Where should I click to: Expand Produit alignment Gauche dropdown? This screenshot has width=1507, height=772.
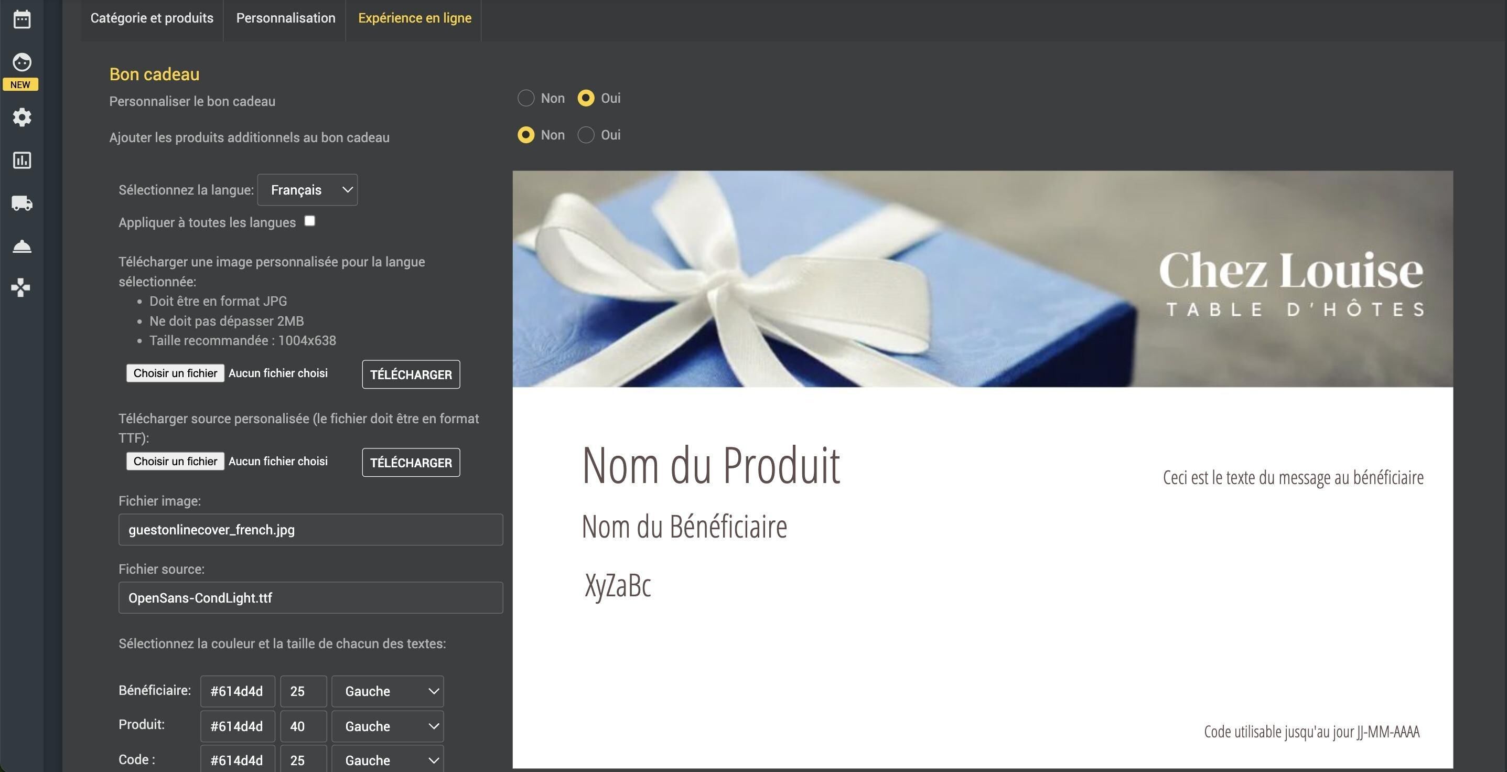[x=387, y=726]
